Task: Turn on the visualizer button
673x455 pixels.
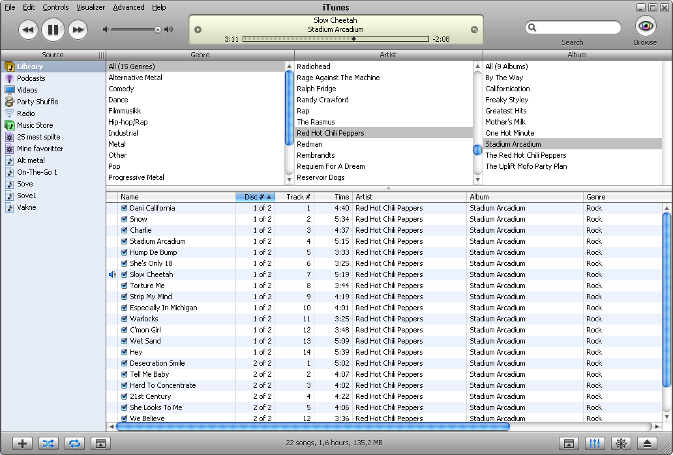Action: point(621,443)
